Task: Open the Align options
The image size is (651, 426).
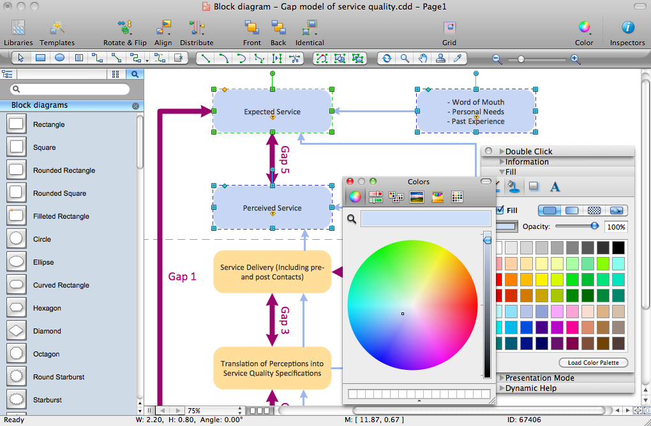Action: click(163, 33)
